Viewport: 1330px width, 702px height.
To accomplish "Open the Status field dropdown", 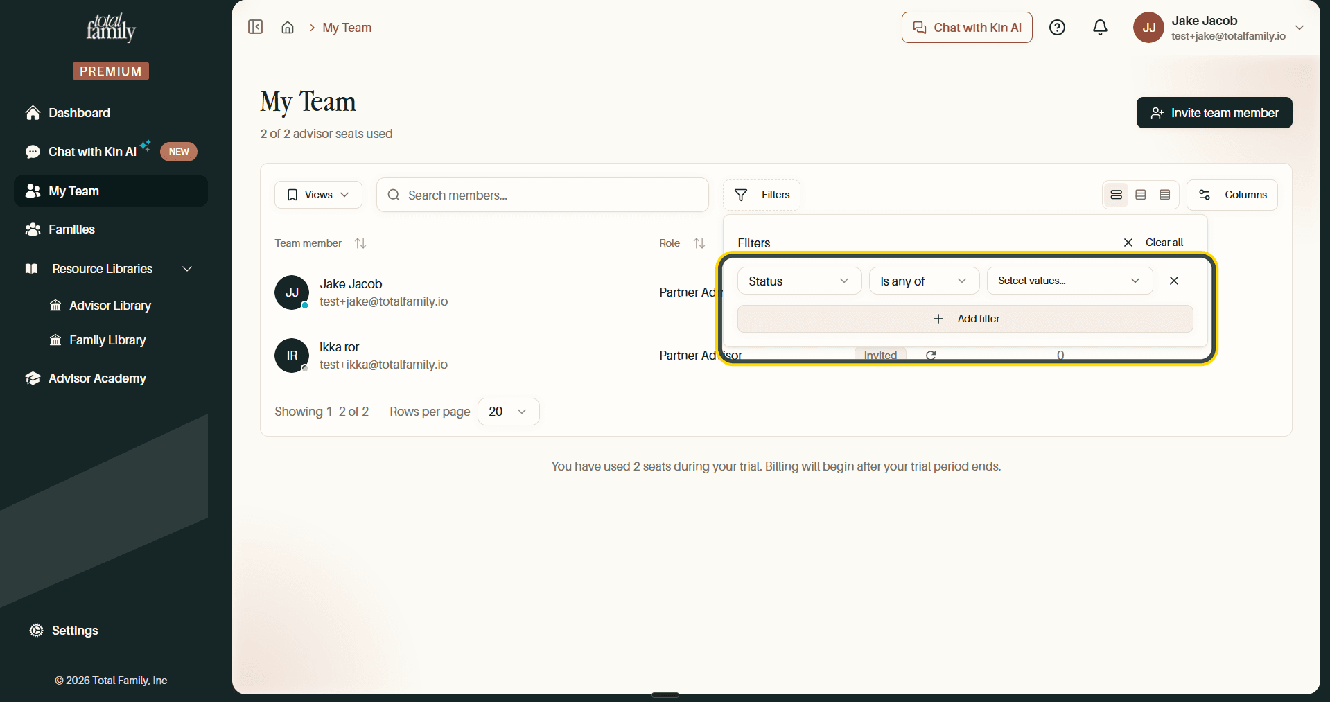I will point(799,281).
